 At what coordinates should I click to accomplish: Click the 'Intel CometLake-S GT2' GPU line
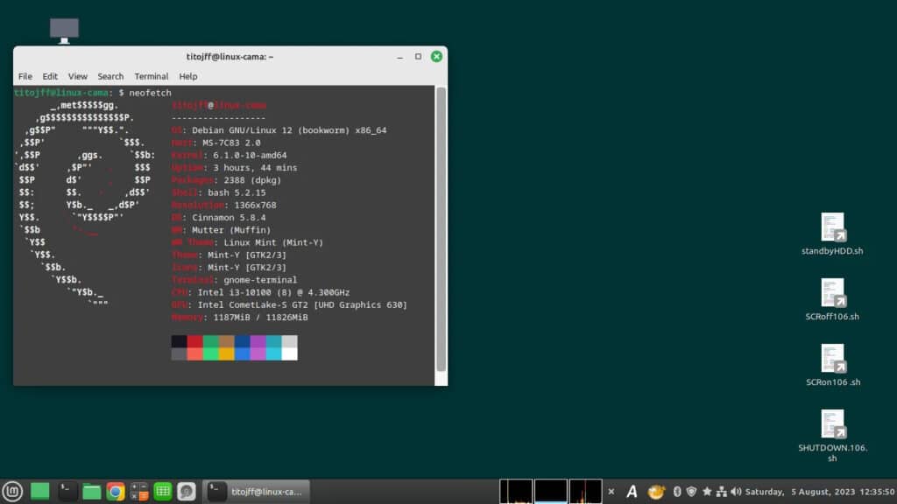click(x=302, y=305)
